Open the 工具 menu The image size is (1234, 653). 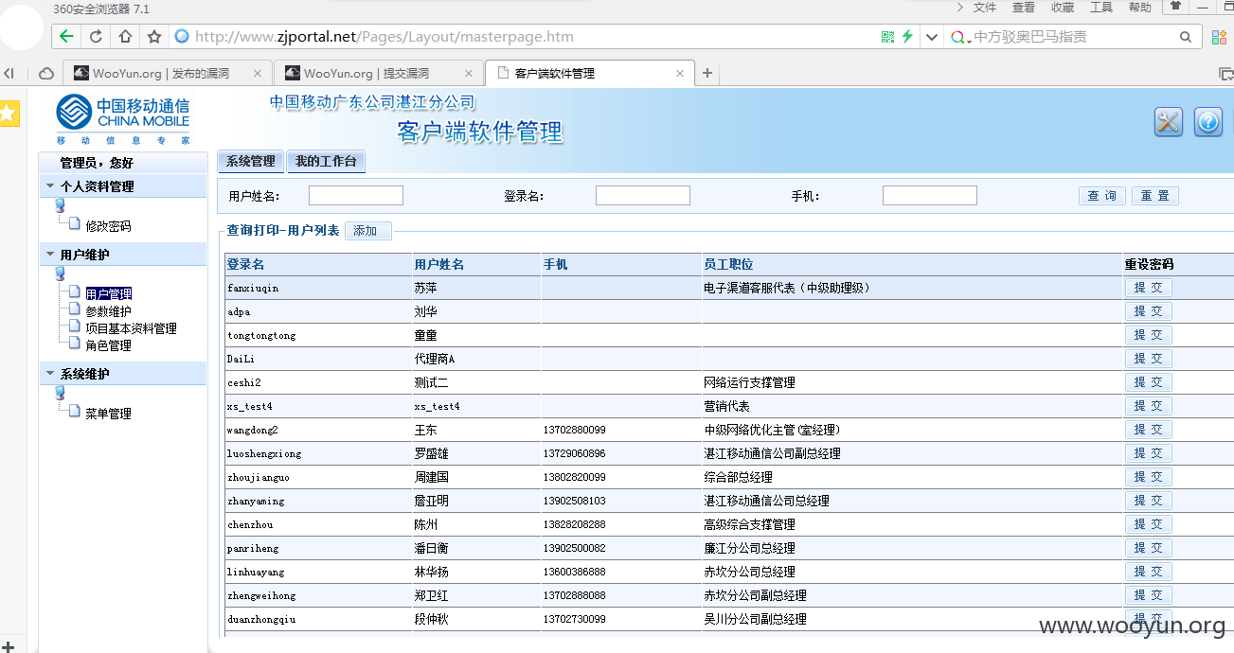click(1101, 8)
